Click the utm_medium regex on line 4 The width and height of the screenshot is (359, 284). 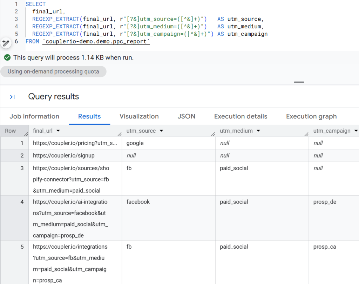pos(163,27)
